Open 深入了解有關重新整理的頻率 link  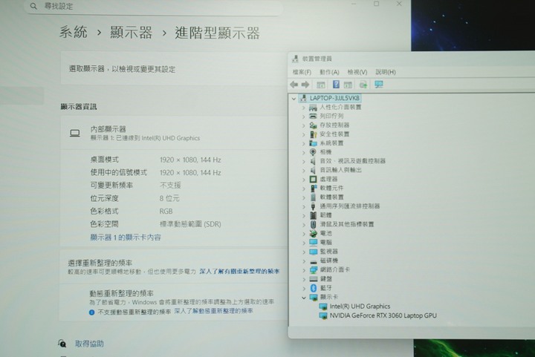(x=239, y=272)
